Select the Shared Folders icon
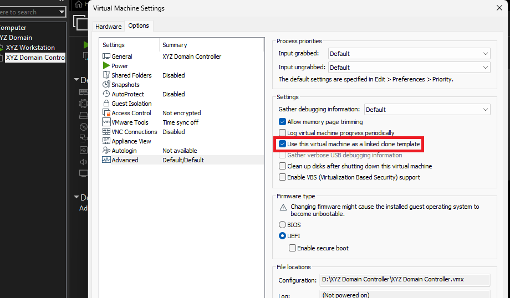This screenshot has height=298, width=510. [x=106, y=75]
